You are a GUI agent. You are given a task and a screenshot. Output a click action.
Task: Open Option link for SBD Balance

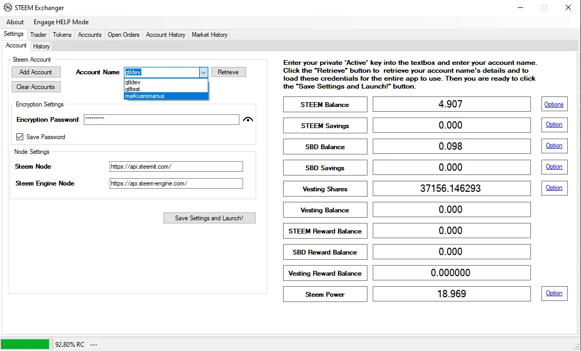pos(554,146)
